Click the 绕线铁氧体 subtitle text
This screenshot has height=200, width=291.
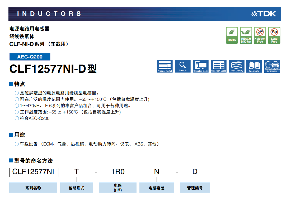tap(22, 37)
